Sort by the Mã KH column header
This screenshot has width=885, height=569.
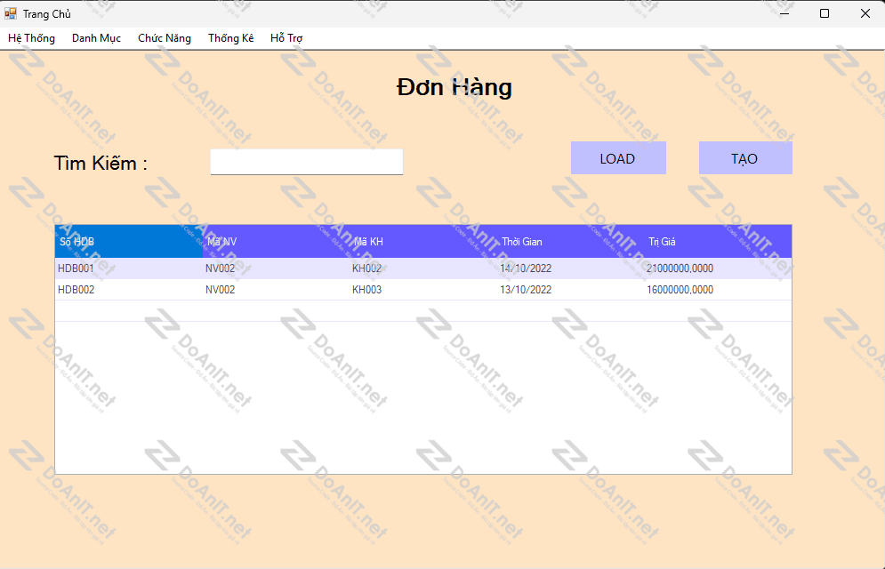pos(423,241)
